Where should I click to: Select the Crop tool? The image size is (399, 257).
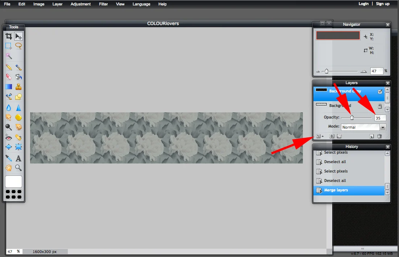point(9,36)
